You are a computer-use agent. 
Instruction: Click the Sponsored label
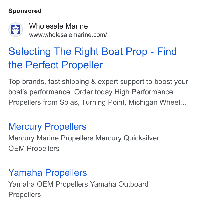click(x=25, y=11)
